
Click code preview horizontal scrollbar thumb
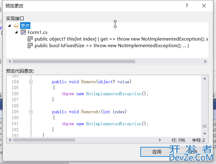click(44, 140)
